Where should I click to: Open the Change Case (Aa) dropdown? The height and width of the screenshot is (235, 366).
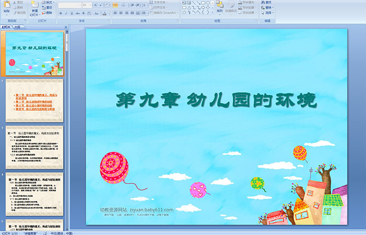click(x=97, y=13)
